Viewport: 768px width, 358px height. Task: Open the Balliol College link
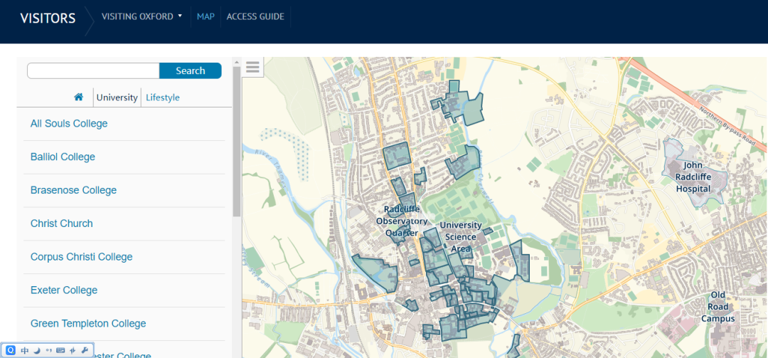[x=63, y=157]
